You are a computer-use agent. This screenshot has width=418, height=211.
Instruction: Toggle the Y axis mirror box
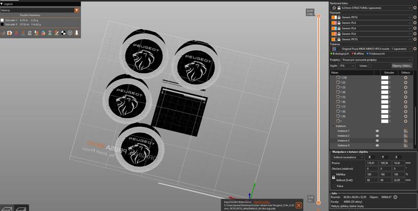click(386, 157)
